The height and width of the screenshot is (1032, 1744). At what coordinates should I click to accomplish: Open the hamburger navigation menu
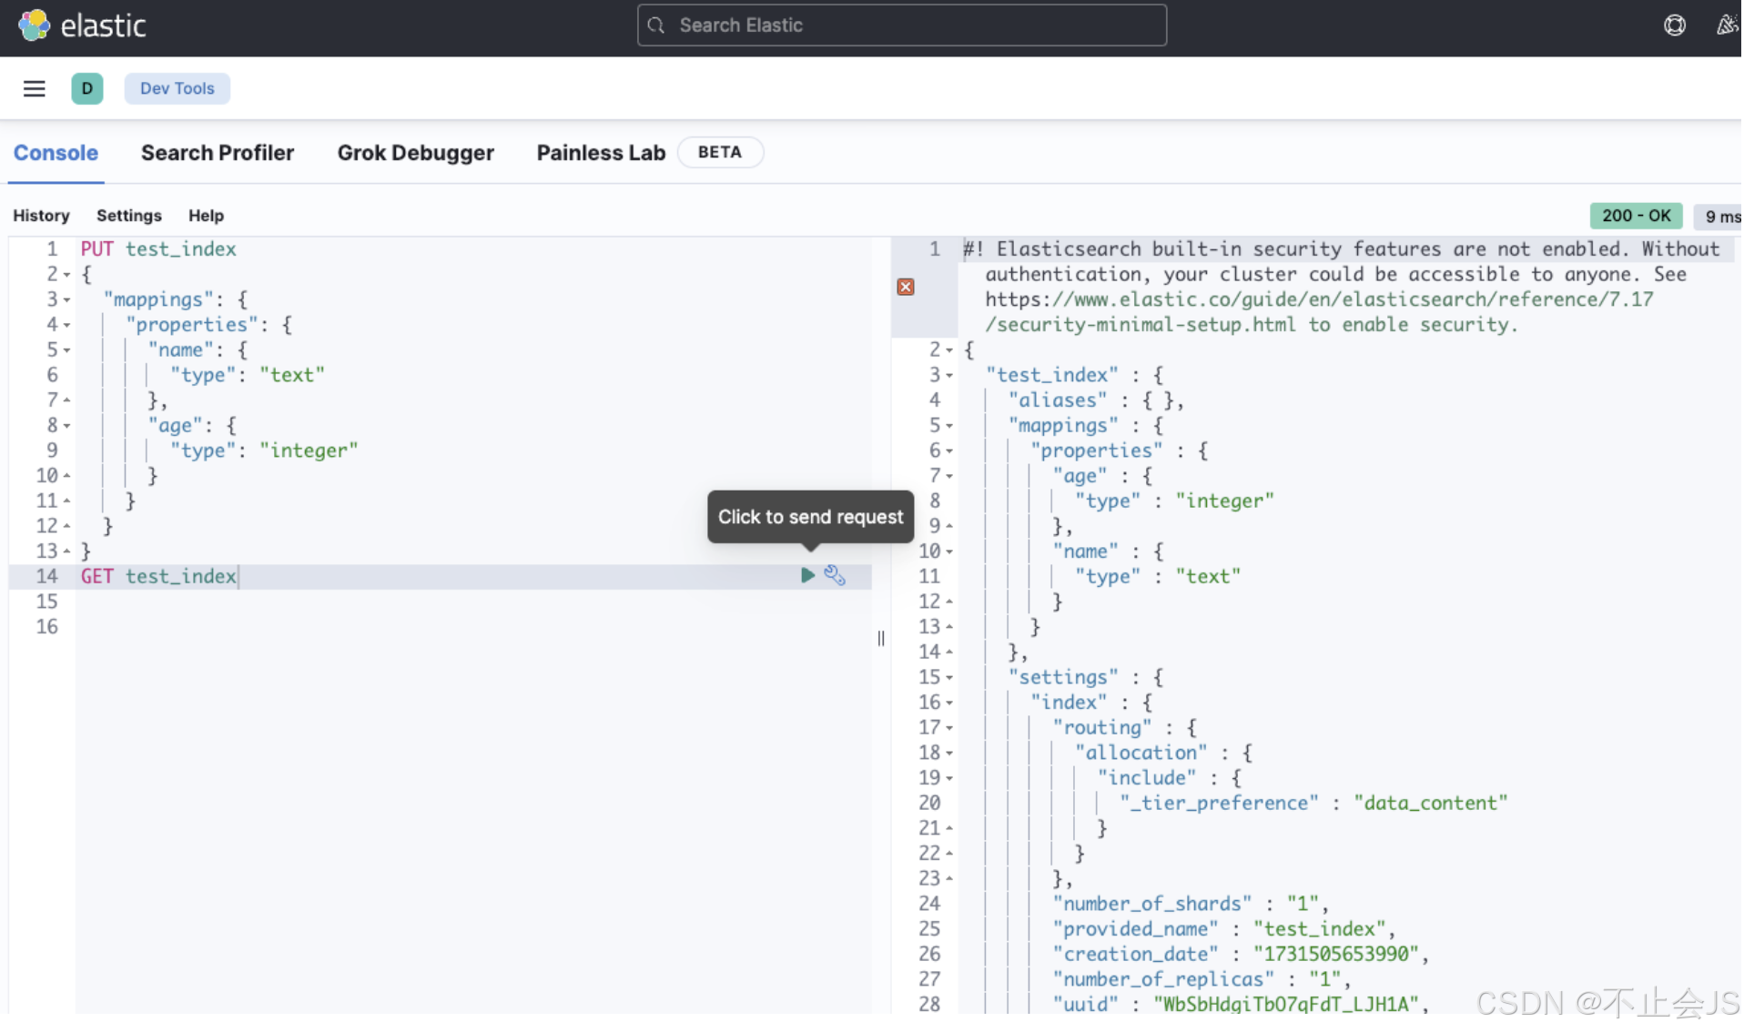point(35,88)
